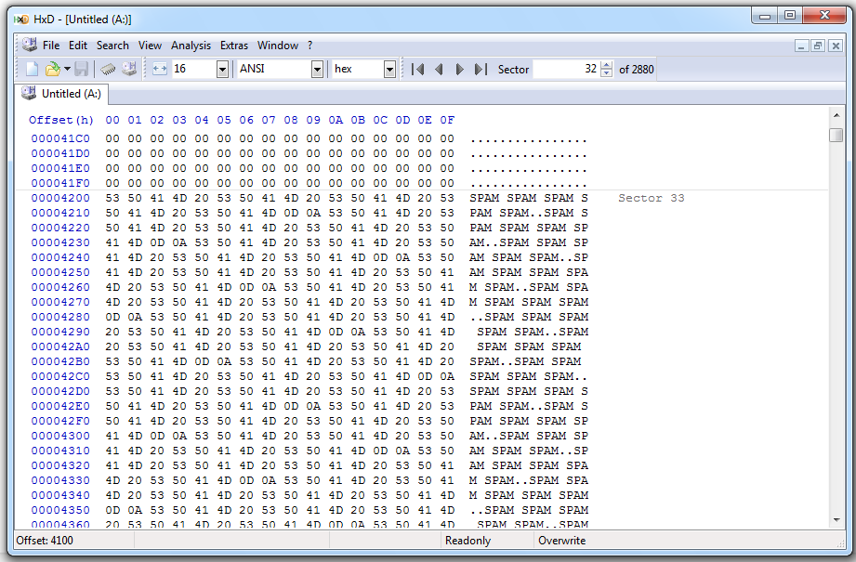This screenshot has width=856, height=562.
Task: Click the disk icon in the menu bar
Action: point(29,45)
